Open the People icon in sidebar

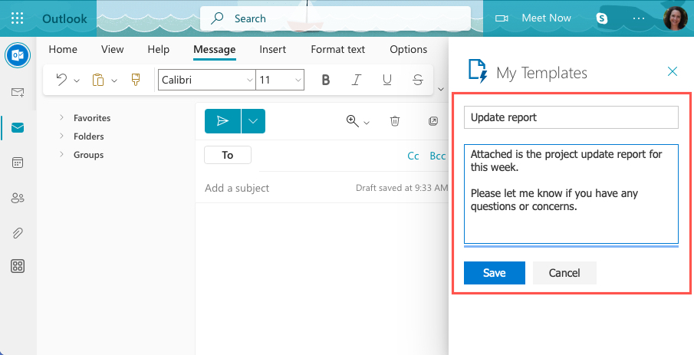pos(17,198)
